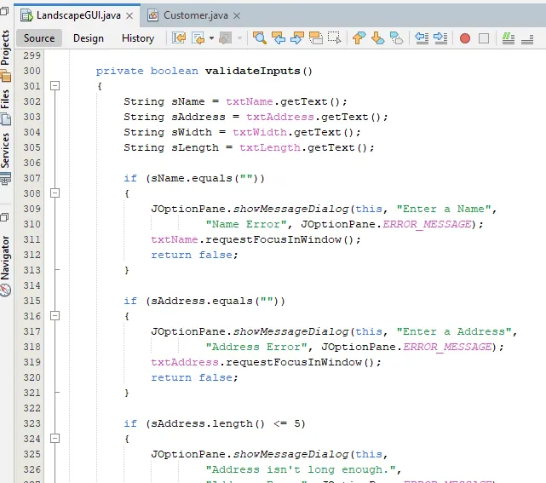Click the txtName field on line 302
This screenshot has height=483, width=546.
pyautogui.click(x=249, y=101)
